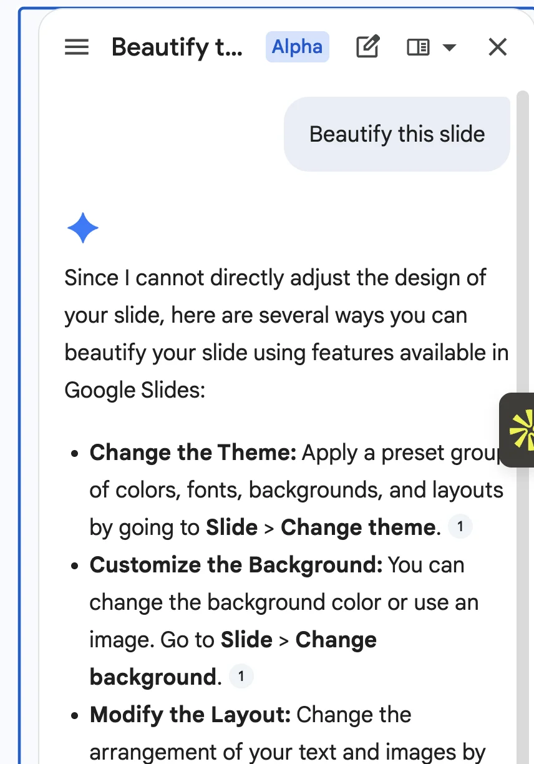Viewport: 534px width, 764px height.
Task: Click the "Customize the Background:" bullet heading
Action: pos(236,565)
